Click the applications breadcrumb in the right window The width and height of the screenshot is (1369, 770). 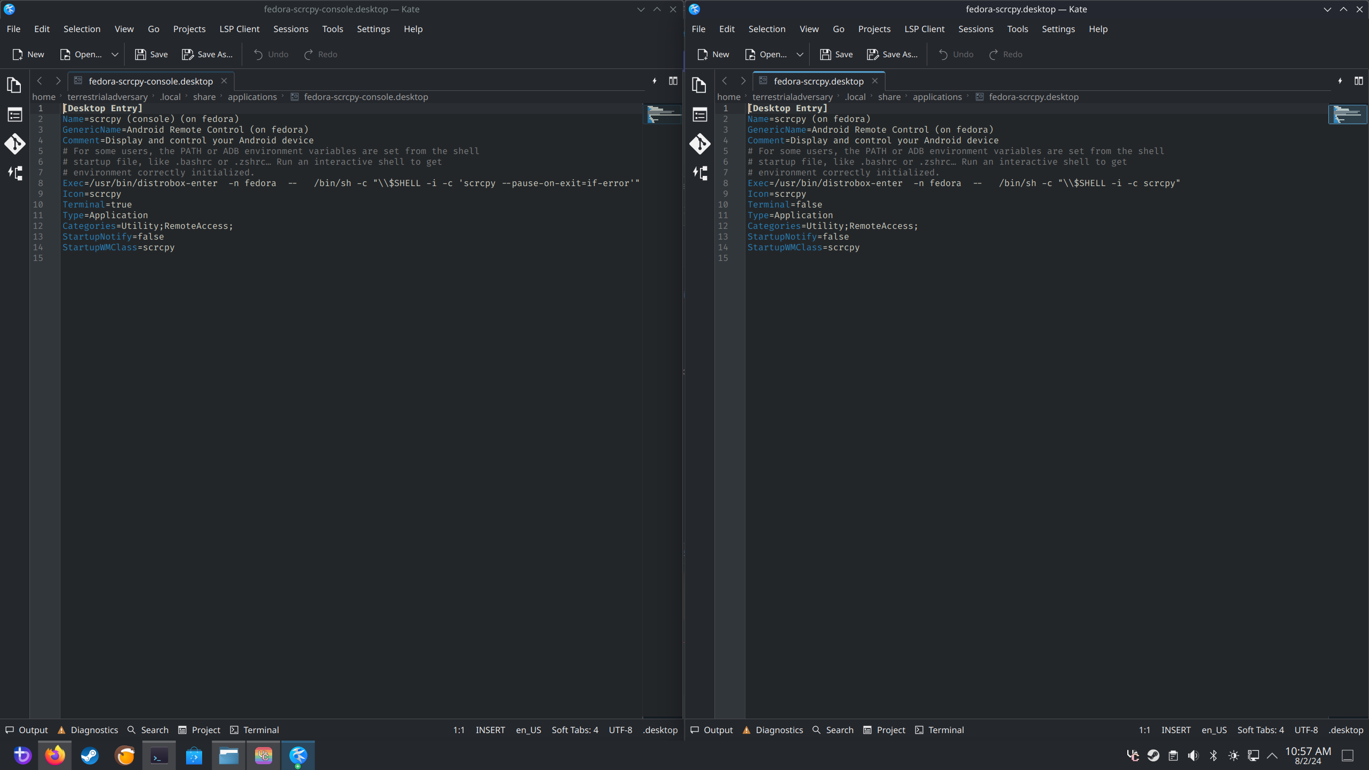coord(937,97)
